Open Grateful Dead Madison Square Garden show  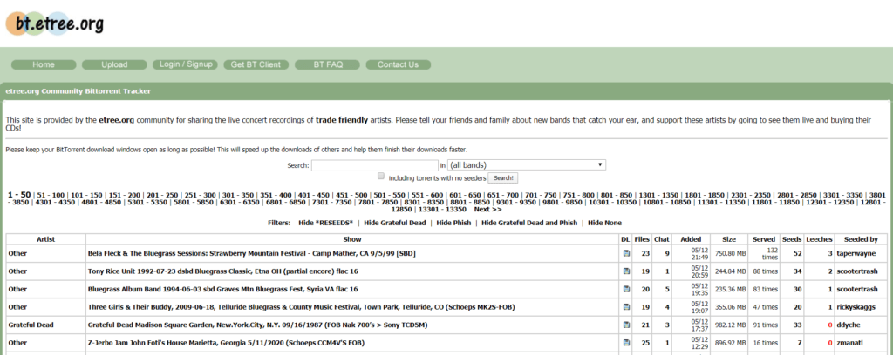(257, 325)
